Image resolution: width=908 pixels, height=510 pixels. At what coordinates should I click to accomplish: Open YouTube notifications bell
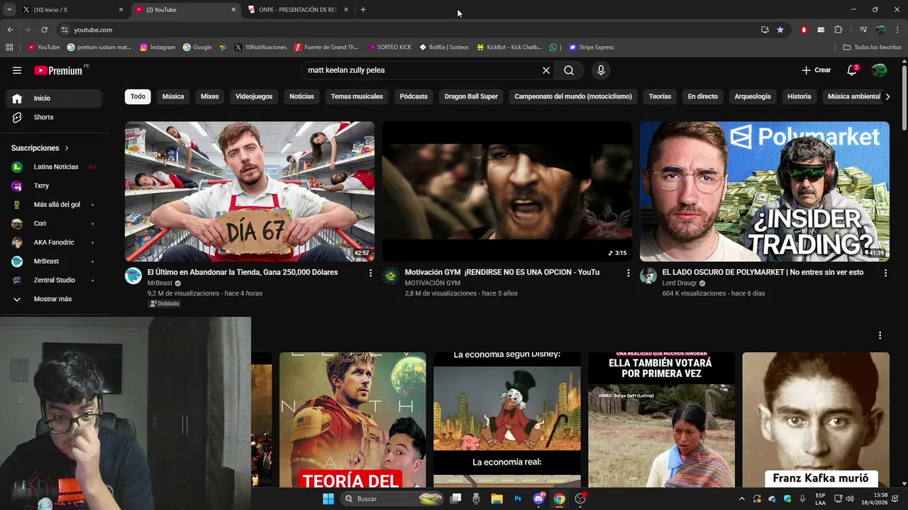(852, 70)
